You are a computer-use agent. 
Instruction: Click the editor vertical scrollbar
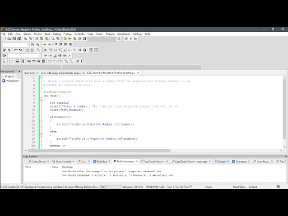[284, 109]
